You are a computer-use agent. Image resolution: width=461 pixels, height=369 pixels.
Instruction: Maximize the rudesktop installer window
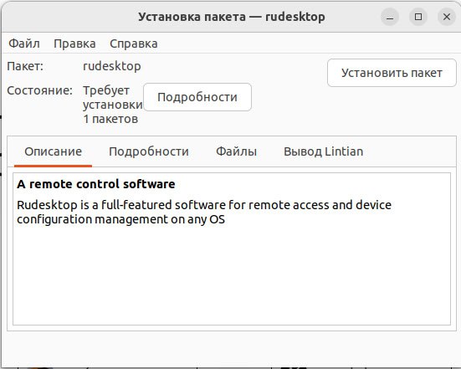[x=418, y=17]
